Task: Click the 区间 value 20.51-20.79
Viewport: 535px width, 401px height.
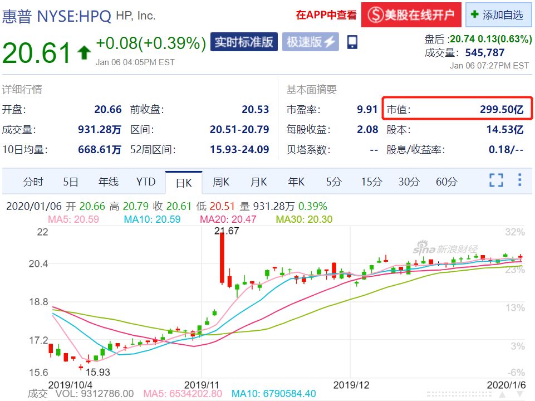Action: tap(239, 129)
